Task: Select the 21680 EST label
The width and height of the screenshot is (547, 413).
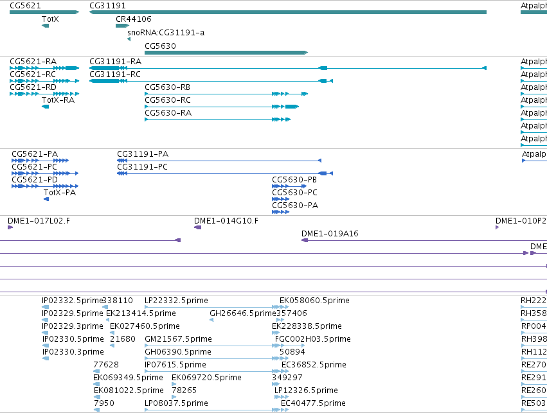Action: tap(122, 339)
